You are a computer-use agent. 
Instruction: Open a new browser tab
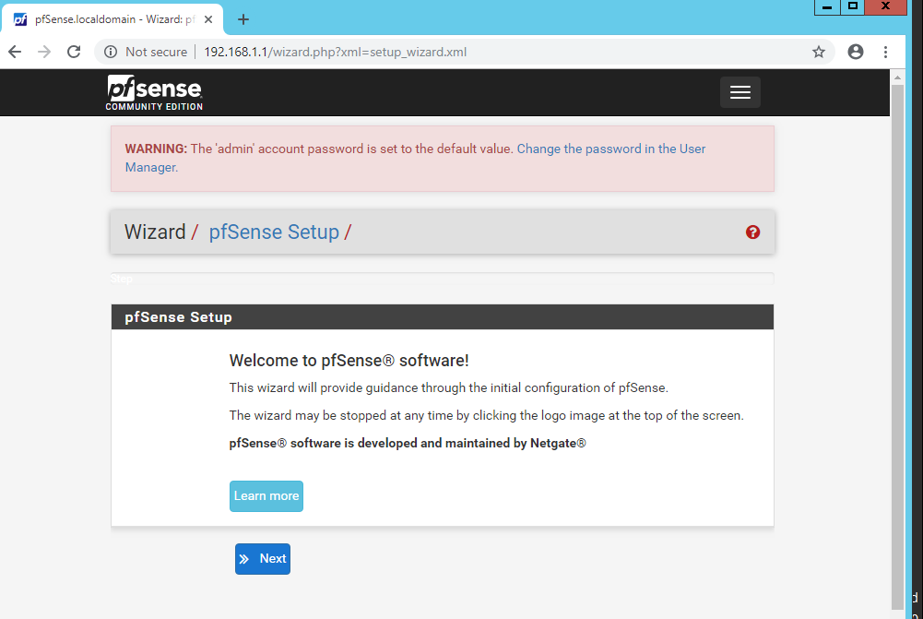241,18
